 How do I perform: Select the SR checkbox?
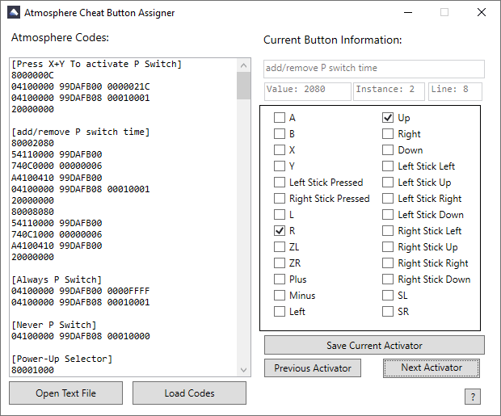click(x=388, y=312)
